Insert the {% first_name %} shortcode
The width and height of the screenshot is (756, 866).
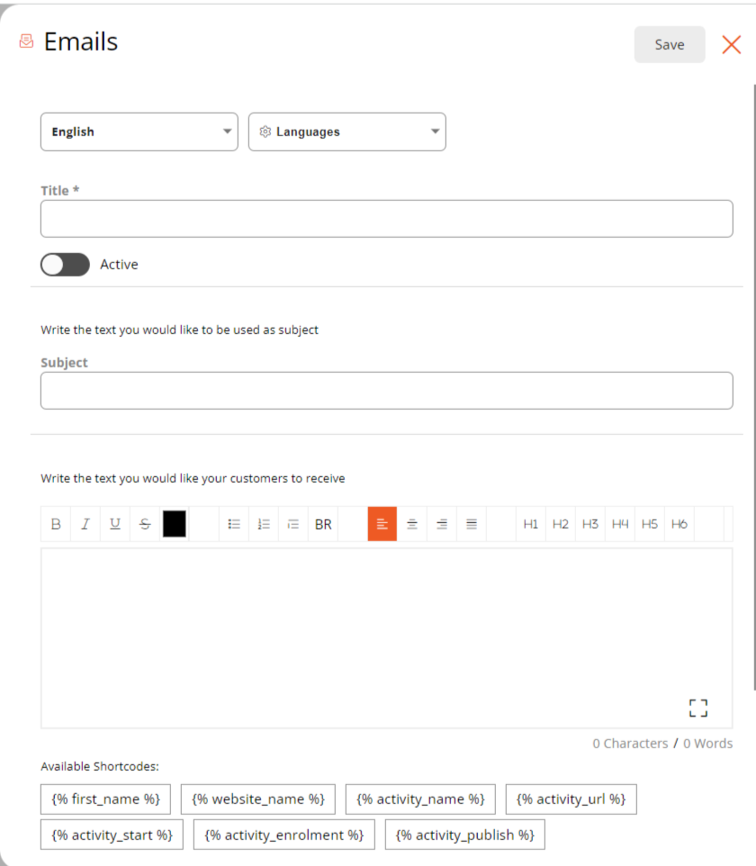click(x=105, y=799)
